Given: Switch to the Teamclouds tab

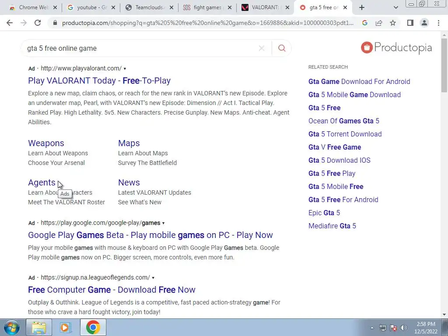Looking at the screenshot, I should tap(149, 7).
